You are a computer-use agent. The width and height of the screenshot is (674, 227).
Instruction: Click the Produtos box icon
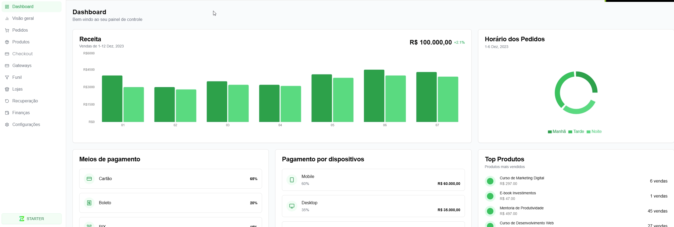(x=7, y=42)
